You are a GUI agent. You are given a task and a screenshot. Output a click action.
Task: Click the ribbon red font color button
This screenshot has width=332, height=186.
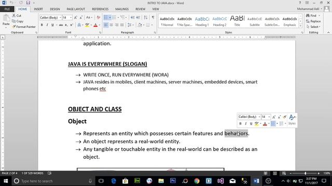pos(95,25)
